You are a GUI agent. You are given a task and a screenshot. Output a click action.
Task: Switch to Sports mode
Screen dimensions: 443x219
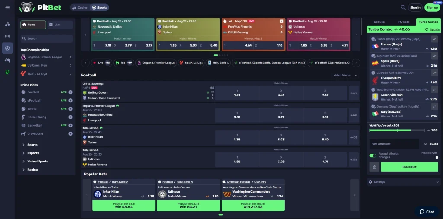pos(100,8)
